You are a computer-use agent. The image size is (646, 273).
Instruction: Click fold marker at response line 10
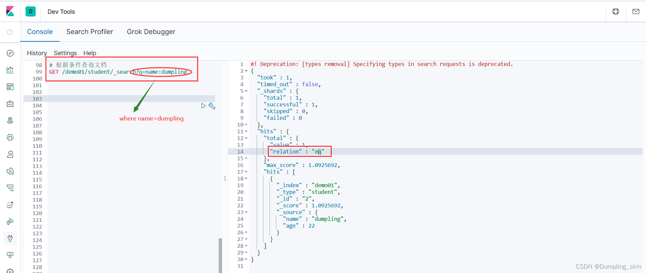click(246, 125)
